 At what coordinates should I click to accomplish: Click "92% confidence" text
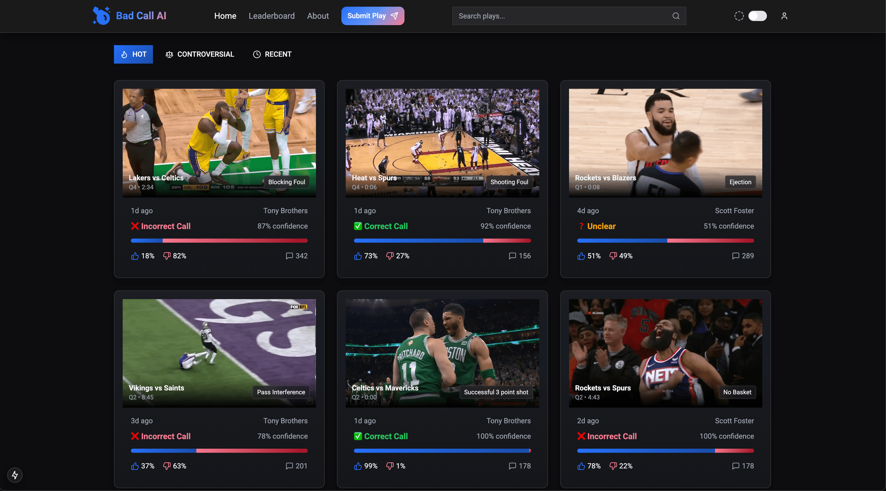[506, 226]
